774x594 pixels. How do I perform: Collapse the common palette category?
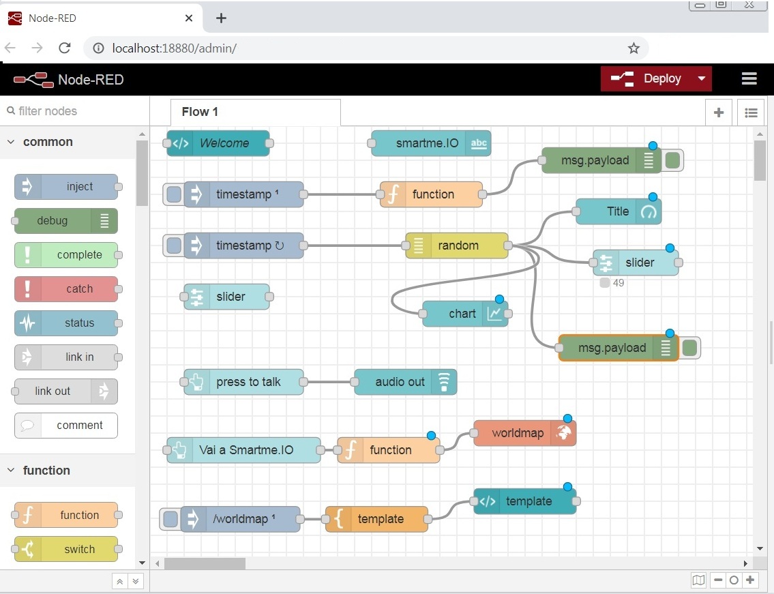coord(11,142)
